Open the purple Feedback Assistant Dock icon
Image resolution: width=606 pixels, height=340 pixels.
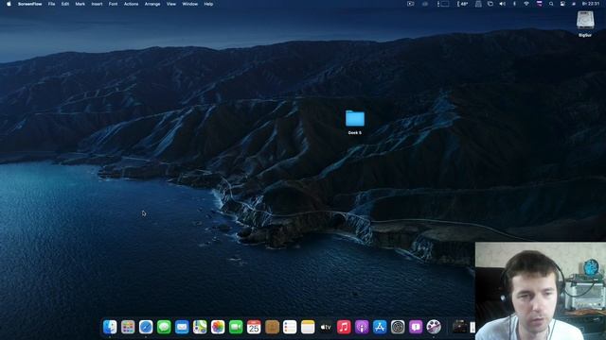pyautogui.click(x=416, y=327)
